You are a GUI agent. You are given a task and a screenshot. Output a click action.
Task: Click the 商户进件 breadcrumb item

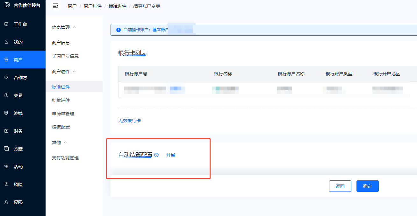93,6
